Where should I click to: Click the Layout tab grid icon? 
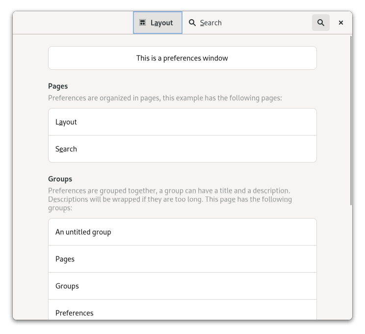142,23
